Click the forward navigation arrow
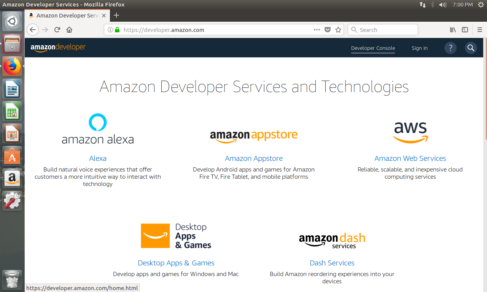The width and height of the screenshot is (487, 292). (45, 30)
